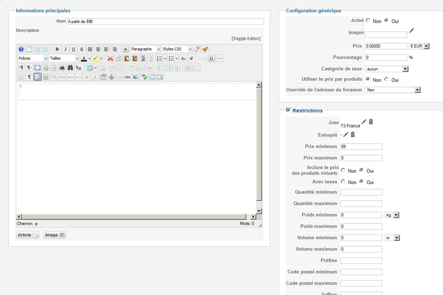Insert horizontal rule
The width and height of the screenshot is (443, 295).
coord(220,58)
